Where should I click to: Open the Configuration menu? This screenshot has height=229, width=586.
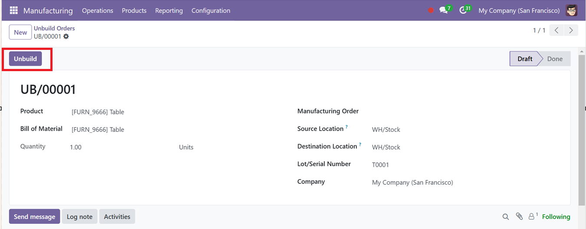coord(211,10)
